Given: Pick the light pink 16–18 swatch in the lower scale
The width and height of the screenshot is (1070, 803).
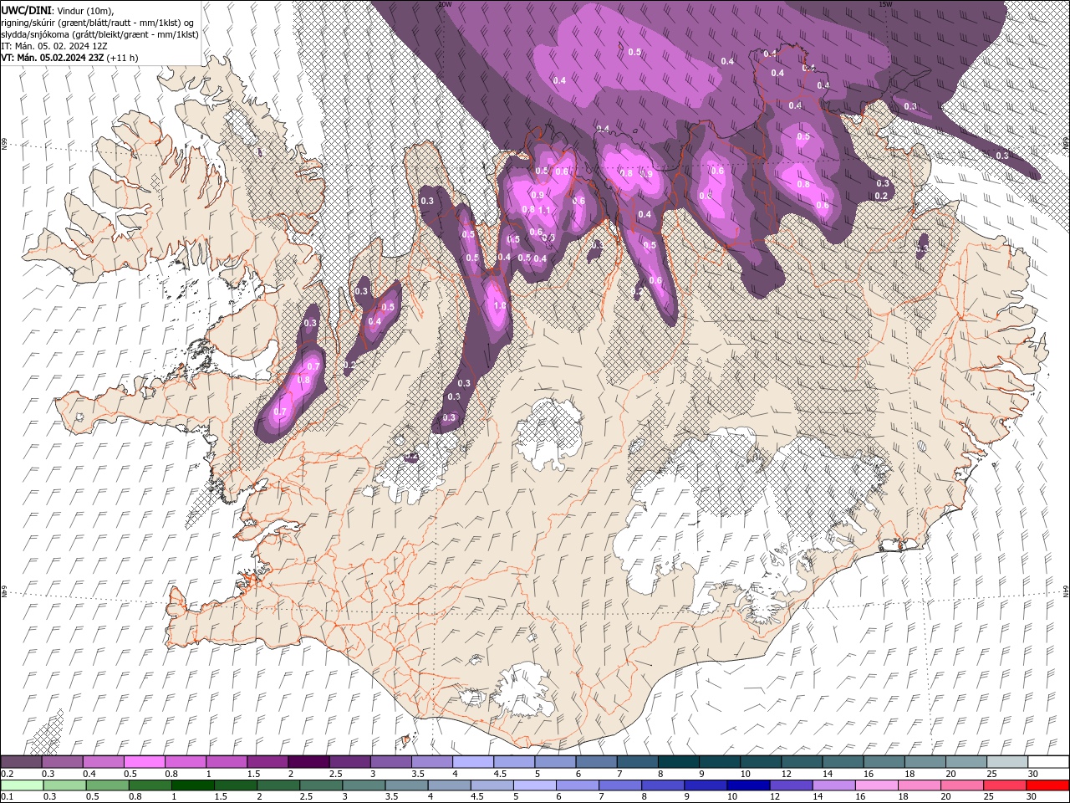Looking at the screenshot, I should (876, 785).
